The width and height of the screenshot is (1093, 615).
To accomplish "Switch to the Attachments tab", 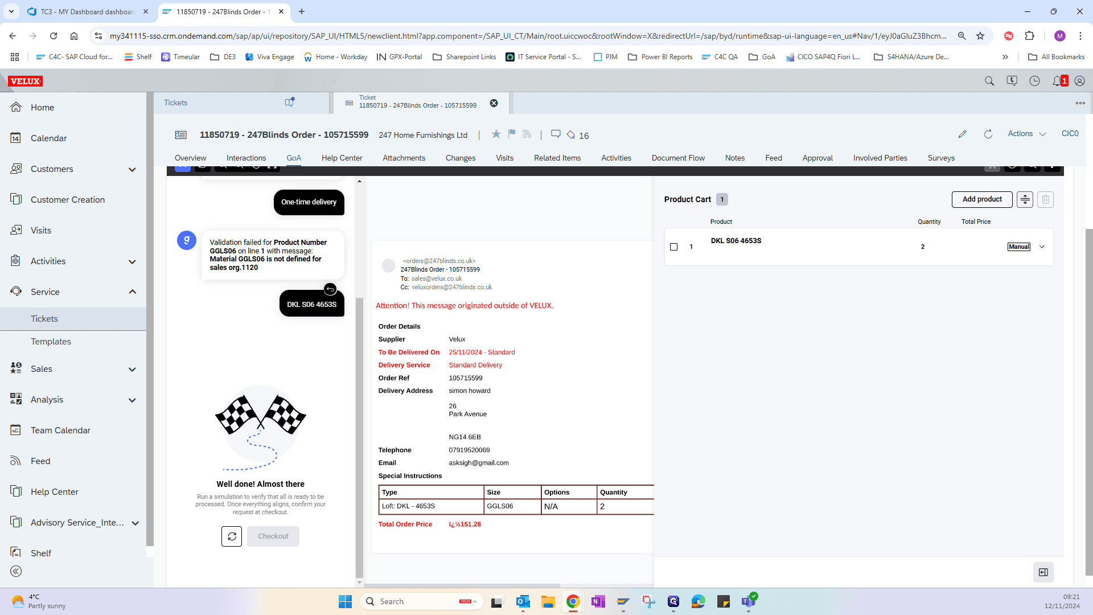I will [x=404, y=158].
